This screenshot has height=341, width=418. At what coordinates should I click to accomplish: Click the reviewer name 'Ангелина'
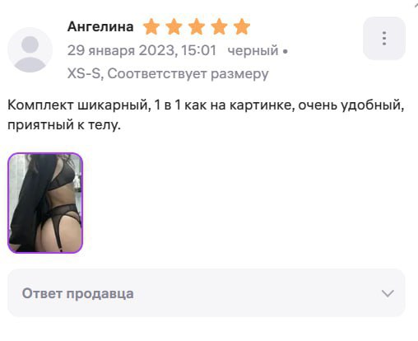pos(100,26)
